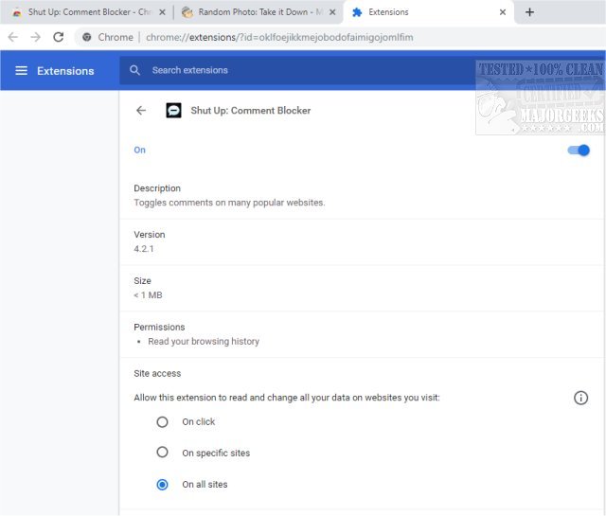Click the On status label
The width and height of the screenshot is (606, 516).
[x=139, y=150]
